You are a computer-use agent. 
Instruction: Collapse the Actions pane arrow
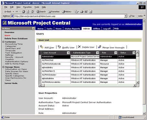point(33,28)
